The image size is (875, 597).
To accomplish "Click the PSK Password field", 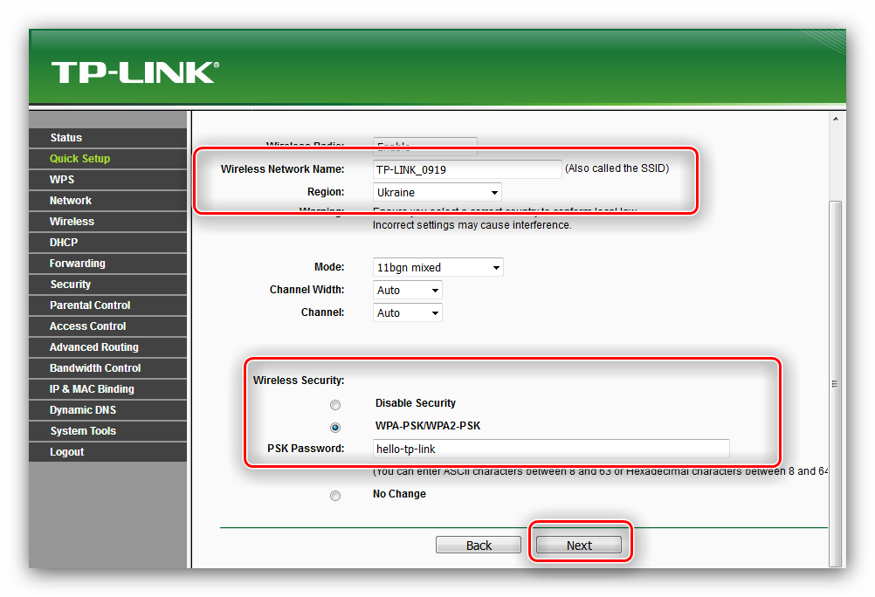I will click(x=551, y=449).
